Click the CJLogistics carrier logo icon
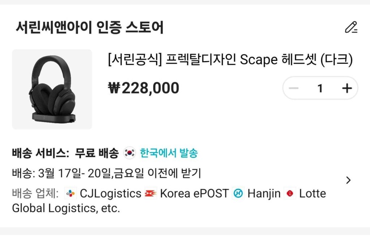Image resolution: width=370 pixels, height=241 pixels. pyautogui.click(x=71, y=194)
